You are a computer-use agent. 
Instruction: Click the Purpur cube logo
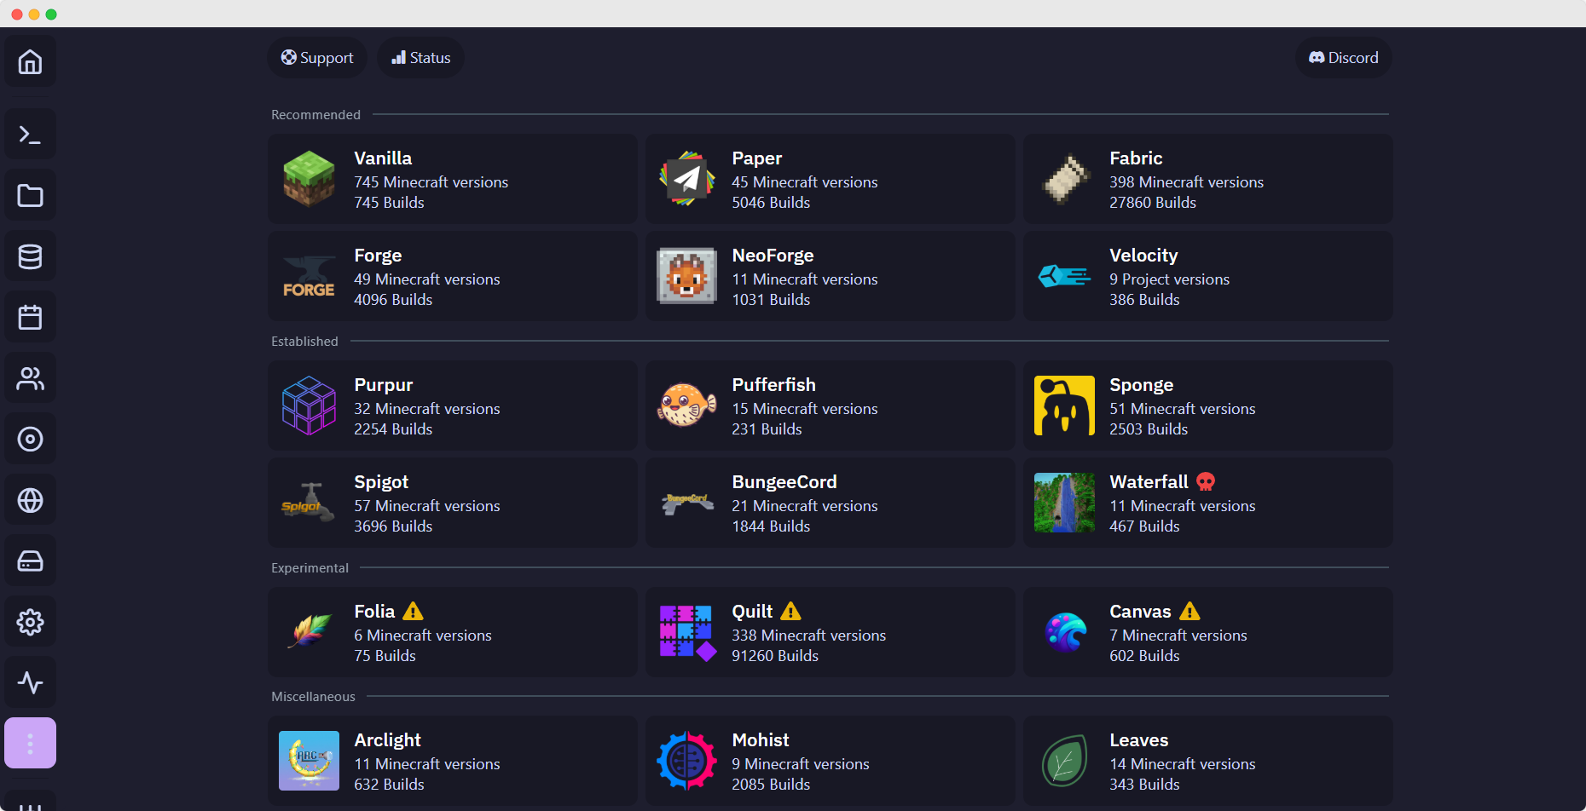(309, 405)
